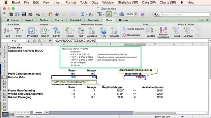Click Text to Columns button

[x=133, y=29]
